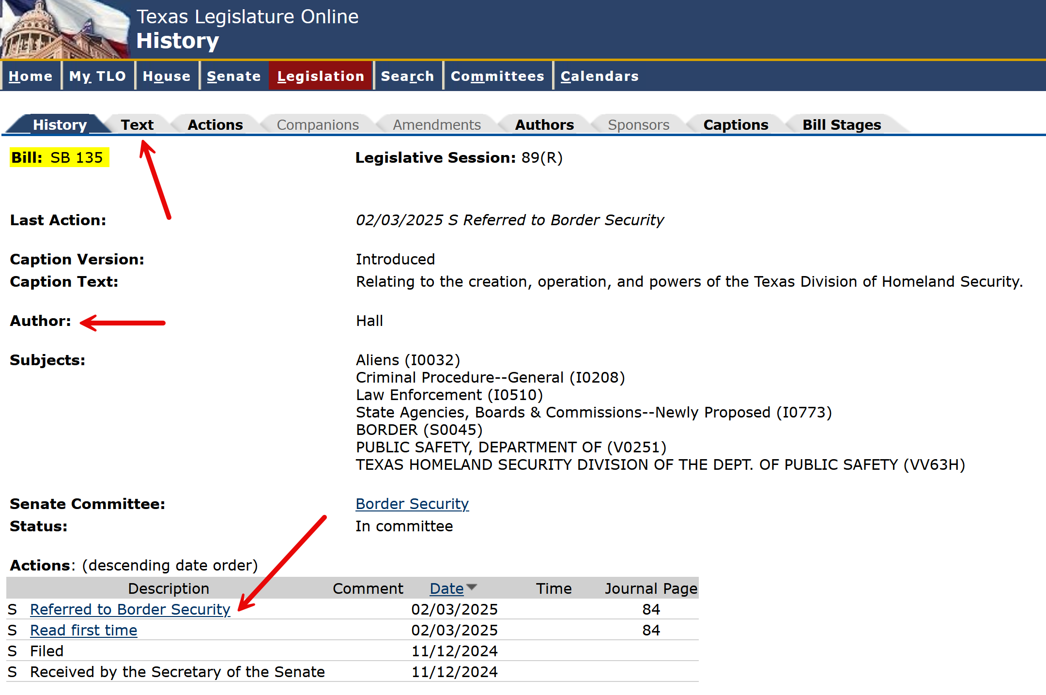Click the caption text about Homeland Security
This screenshot has width=1046, height=695.
[689, 281]
